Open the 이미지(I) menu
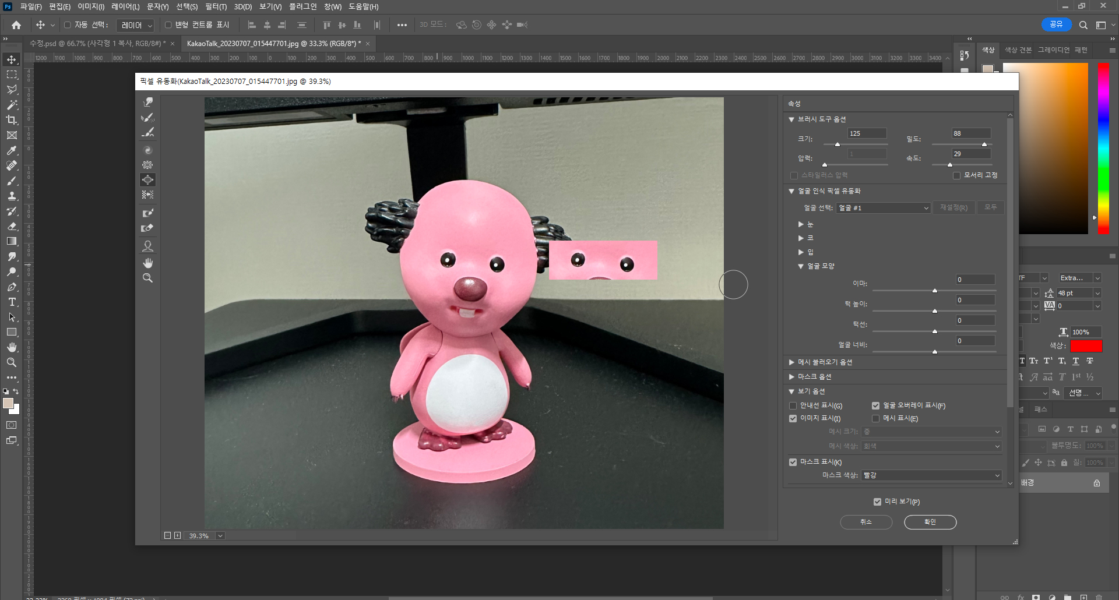This screenshot has width=1119, height=600. (91, 6)
